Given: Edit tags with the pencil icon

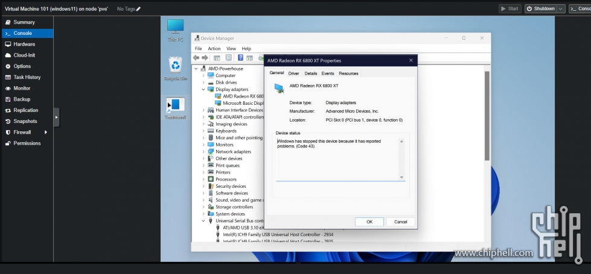Looking at the screenshot, I should 138,8.
